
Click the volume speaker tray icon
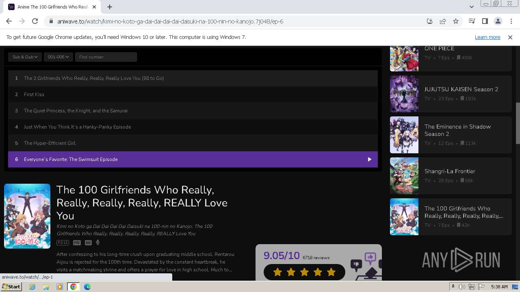(x=462, y=287)
